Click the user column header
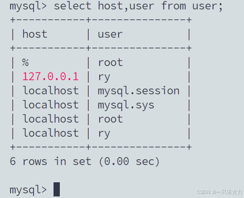244x198 pixels. click(x=110, y=34)
